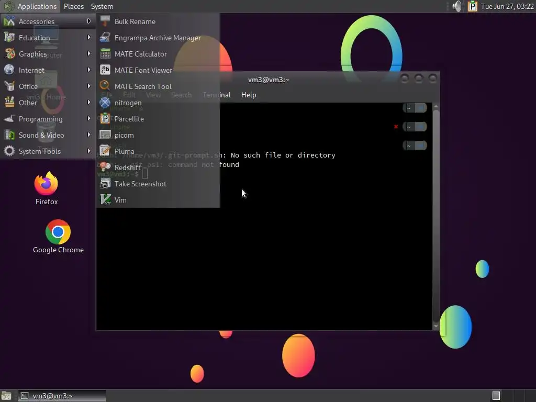Expand the Other submenu arrow
Viewport: 536px width, 402px height.
(89, 102)
